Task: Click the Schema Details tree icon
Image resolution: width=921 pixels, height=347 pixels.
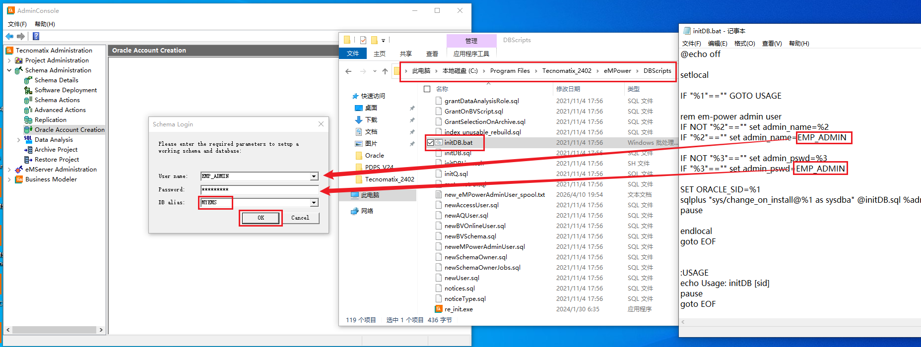Action: pyautogui.click(x=28, y=80)
